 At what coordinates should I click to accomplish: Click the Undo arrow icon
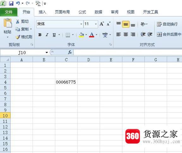click(18, 3)
